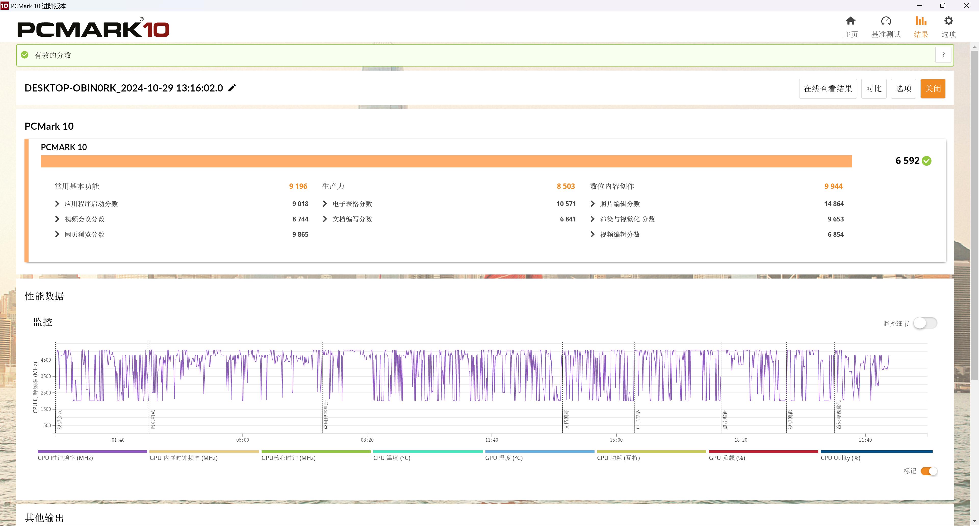Expand 照片编辑分数 chevron
Viewport: 979px width, 526px height.
(592, 204)
